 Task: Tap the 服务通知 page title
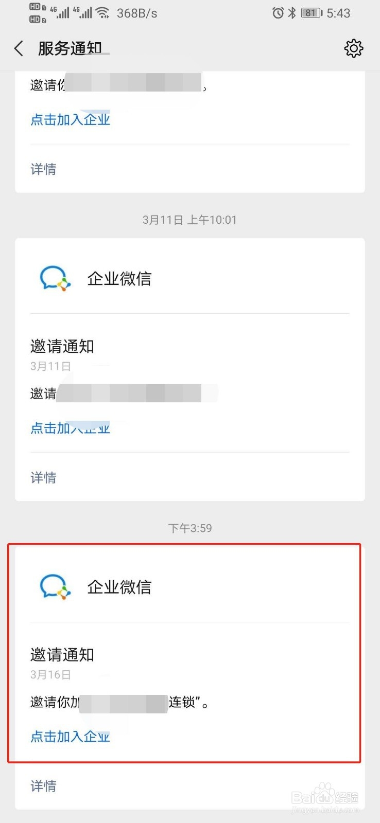pos(70,48)
